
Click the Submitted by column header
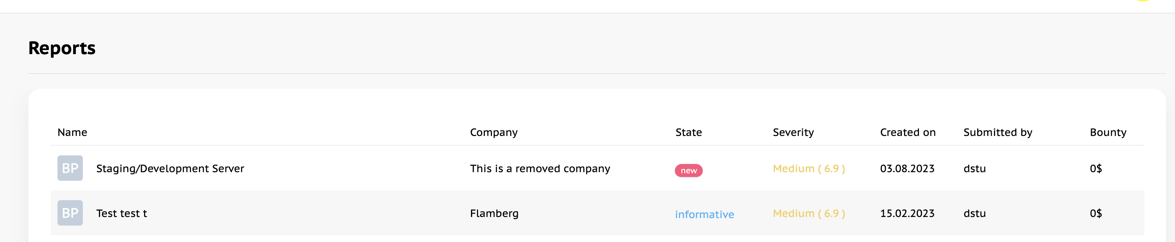point(998,133)
